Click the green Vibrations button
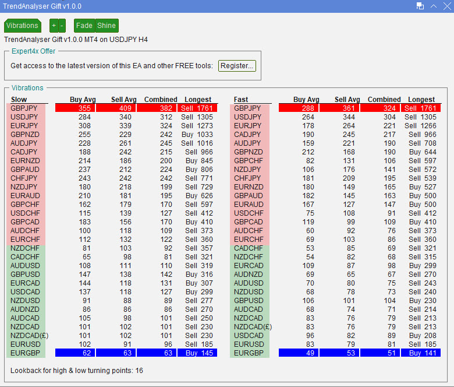This screenshot has height=387, width=454. tap(22, 26)
